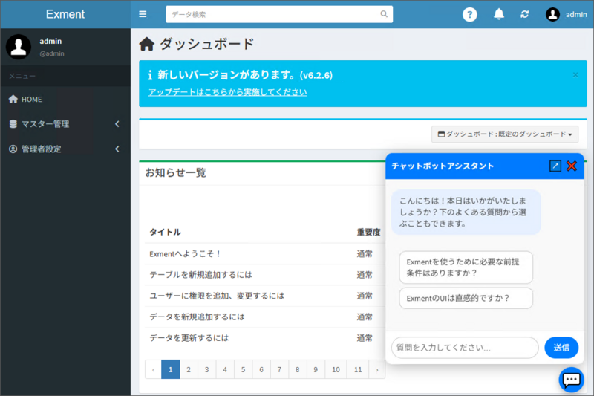Open notice ユーザーに権限を追加、変更するには
The height and width of the screenshot is (396, 594).
pyautogui.click(x=217, y=296)
